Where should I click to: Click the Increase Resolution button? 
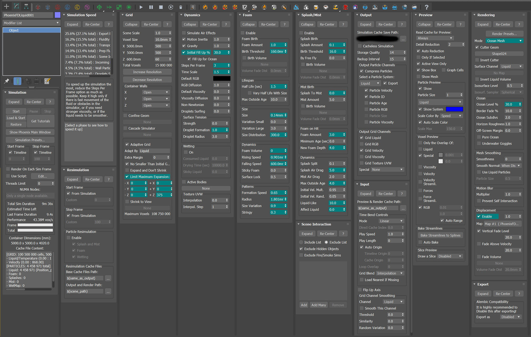click(x=147, y=72)
